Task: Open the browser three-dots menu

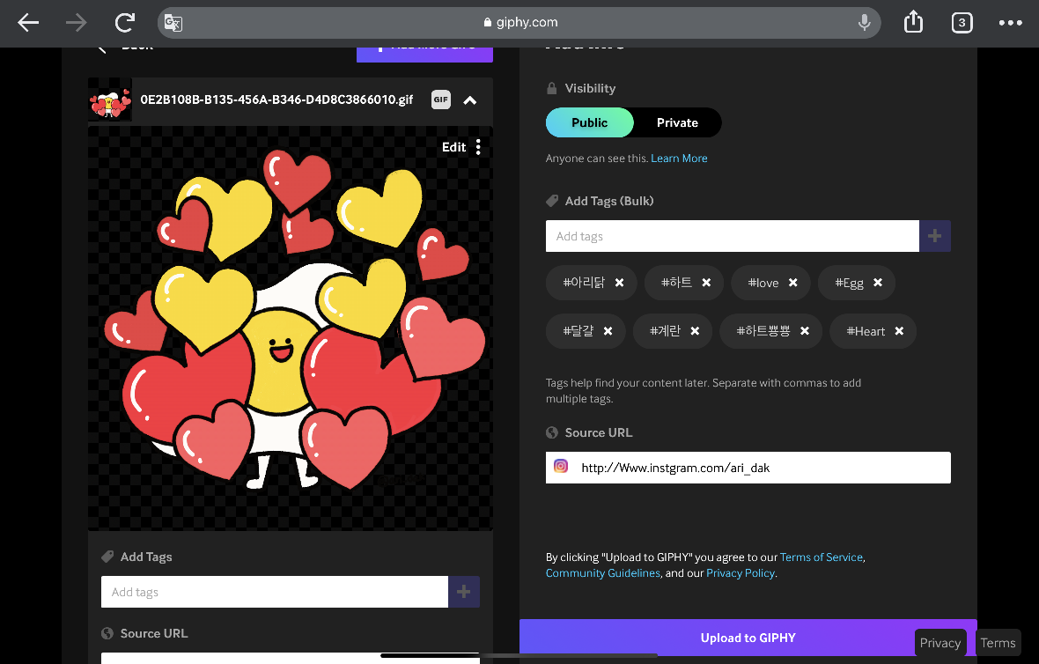Action: click(x=1010, y=23)
